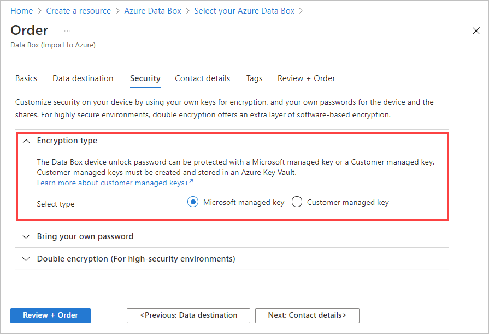Screen dimensions: 489x334
Task: Open the Tags tab
Action: (254, 78)
